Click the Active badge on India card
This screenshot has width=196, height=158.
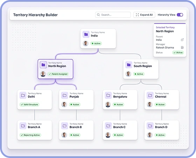coord(96,44)
